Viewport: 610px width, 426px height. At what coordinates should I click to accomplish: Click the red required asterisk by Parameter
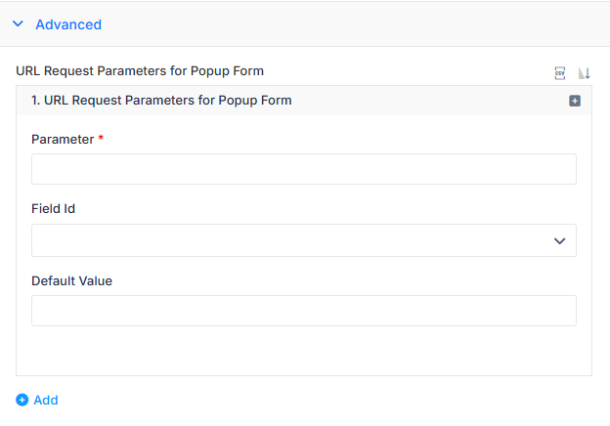101,138
